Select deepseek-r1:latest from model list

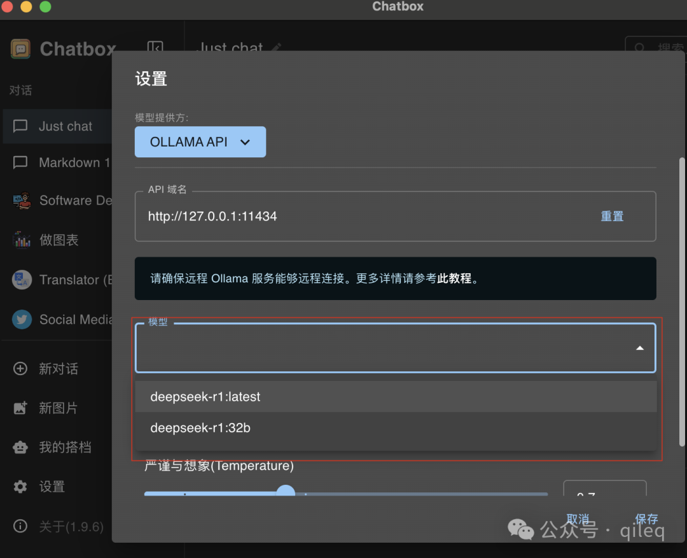[396, 397]
